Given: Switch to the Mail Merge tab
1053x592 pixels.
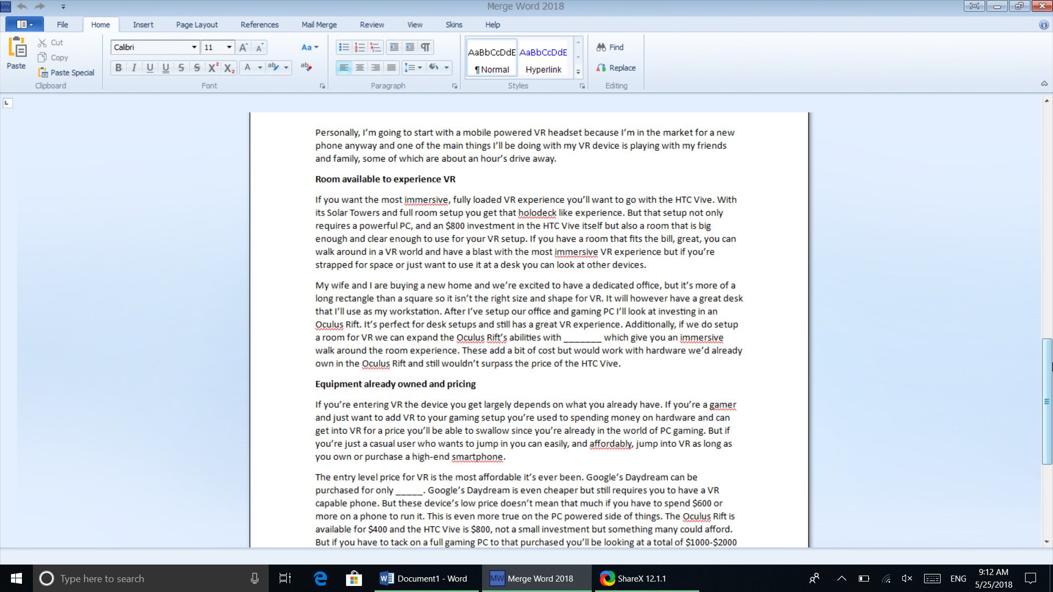Looking at the screenshot, I should pos(319,25).
